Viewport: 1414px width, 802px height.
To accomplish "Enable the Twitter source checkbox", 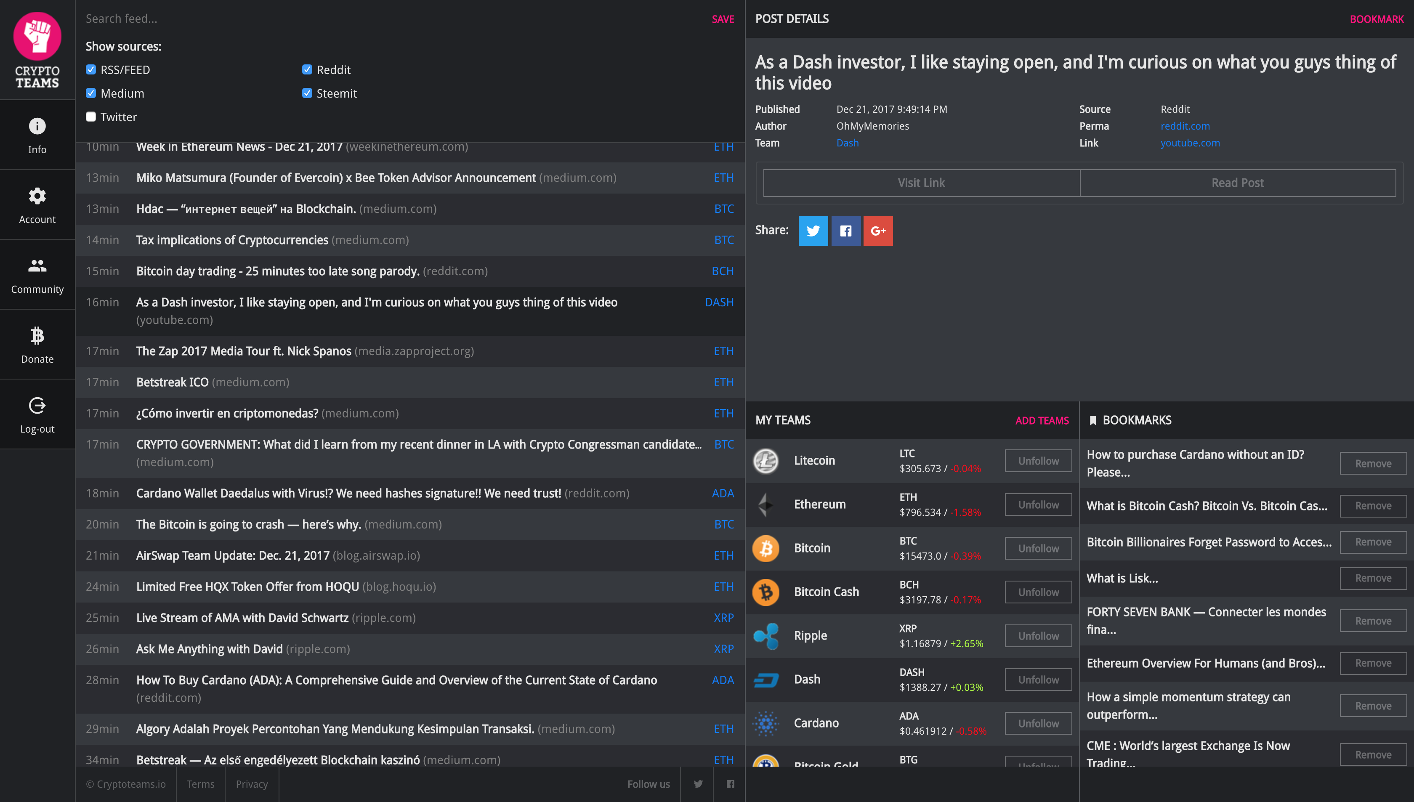I will click(90, 116).
